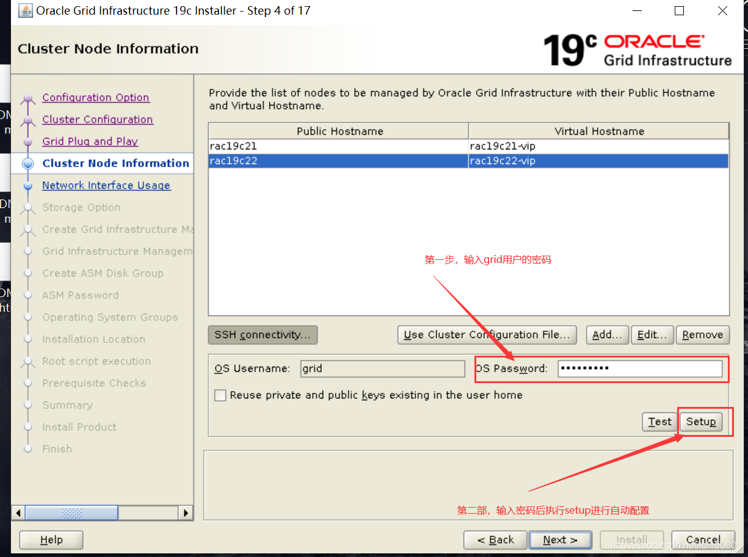Click the Summary step
Screen dimensions: 748x557
tap(67, 405)
